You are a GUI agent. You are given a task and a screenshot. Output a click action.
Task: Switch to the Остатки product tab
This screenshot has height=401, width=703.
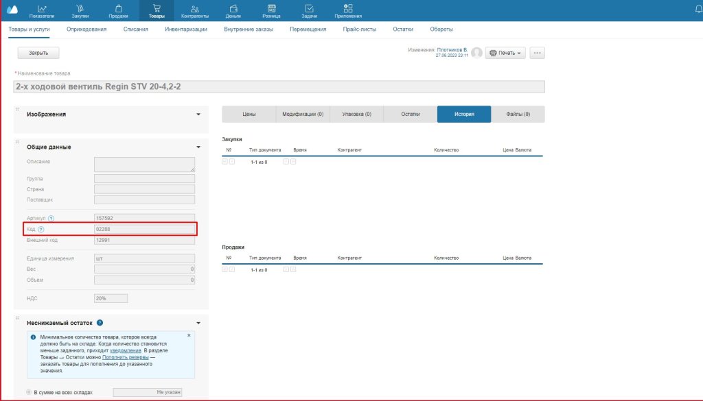(x=411, y=114)
